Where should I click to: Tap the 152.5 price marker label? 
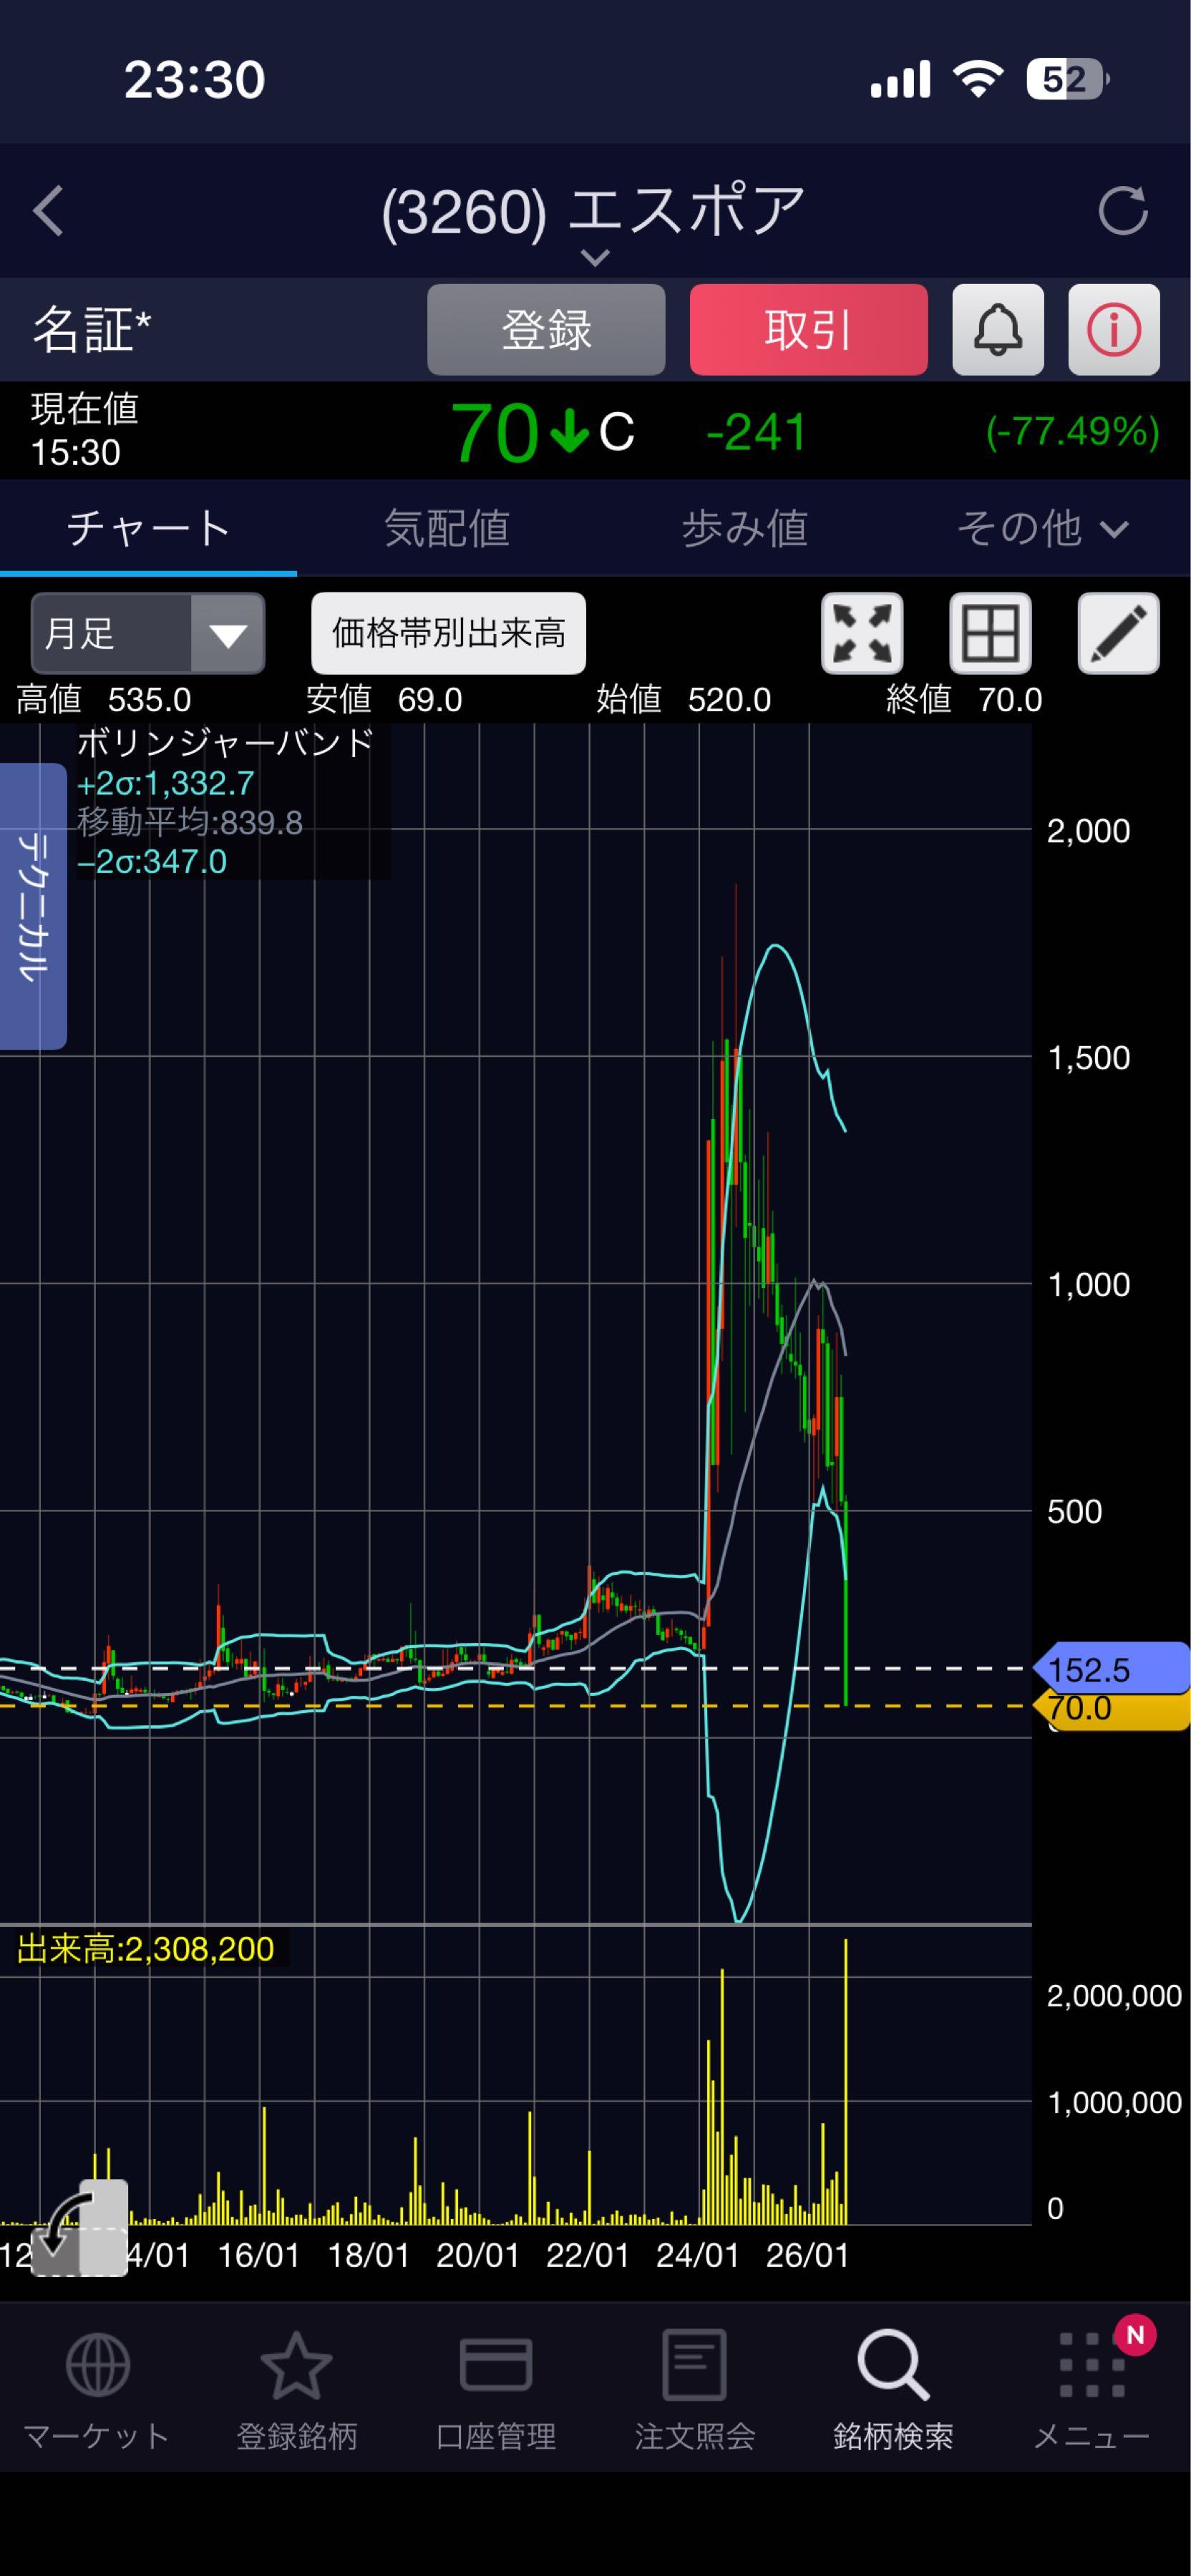(1112, 1669)
